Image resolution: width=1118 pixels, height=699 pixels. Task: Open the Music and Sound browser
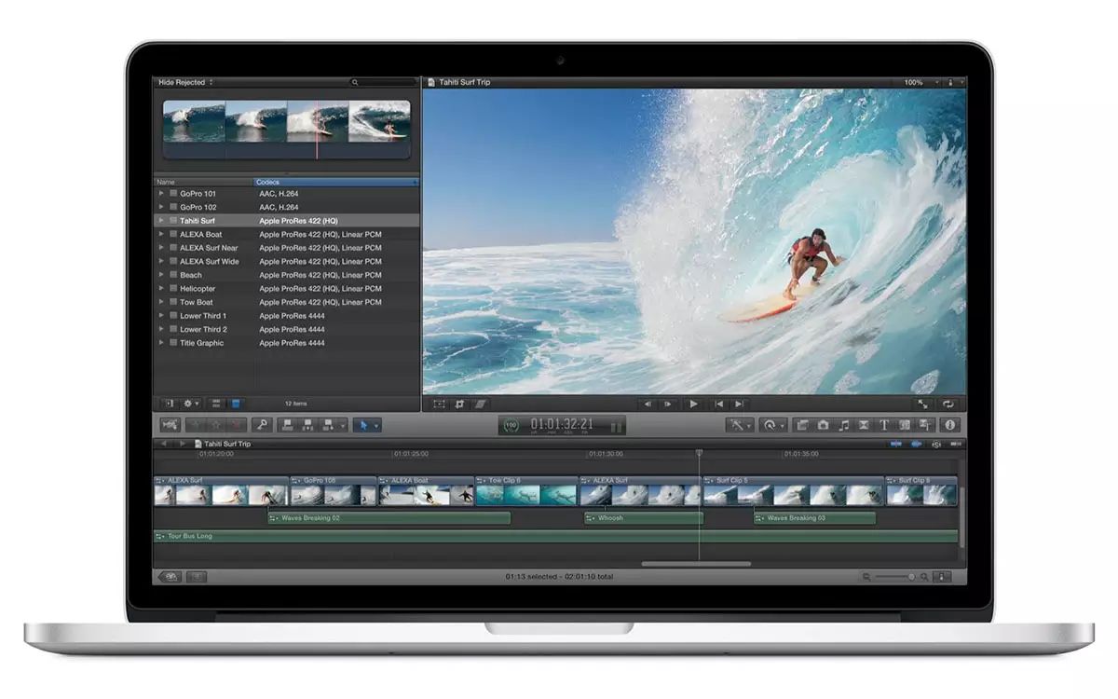(843, 425)
